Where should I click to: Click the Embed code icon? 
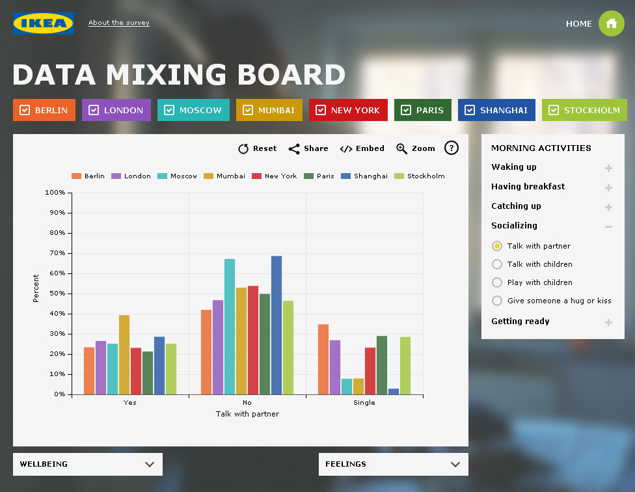[x=346, y=149]
